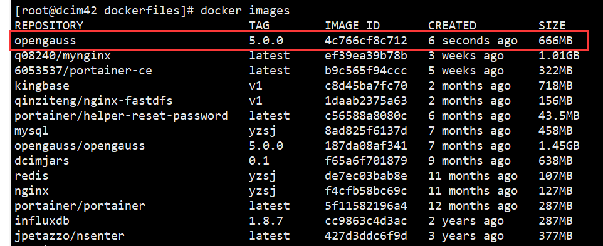The image size is (603, 246).
Task: Click the CREATED column header
Action: coord(452,26)
